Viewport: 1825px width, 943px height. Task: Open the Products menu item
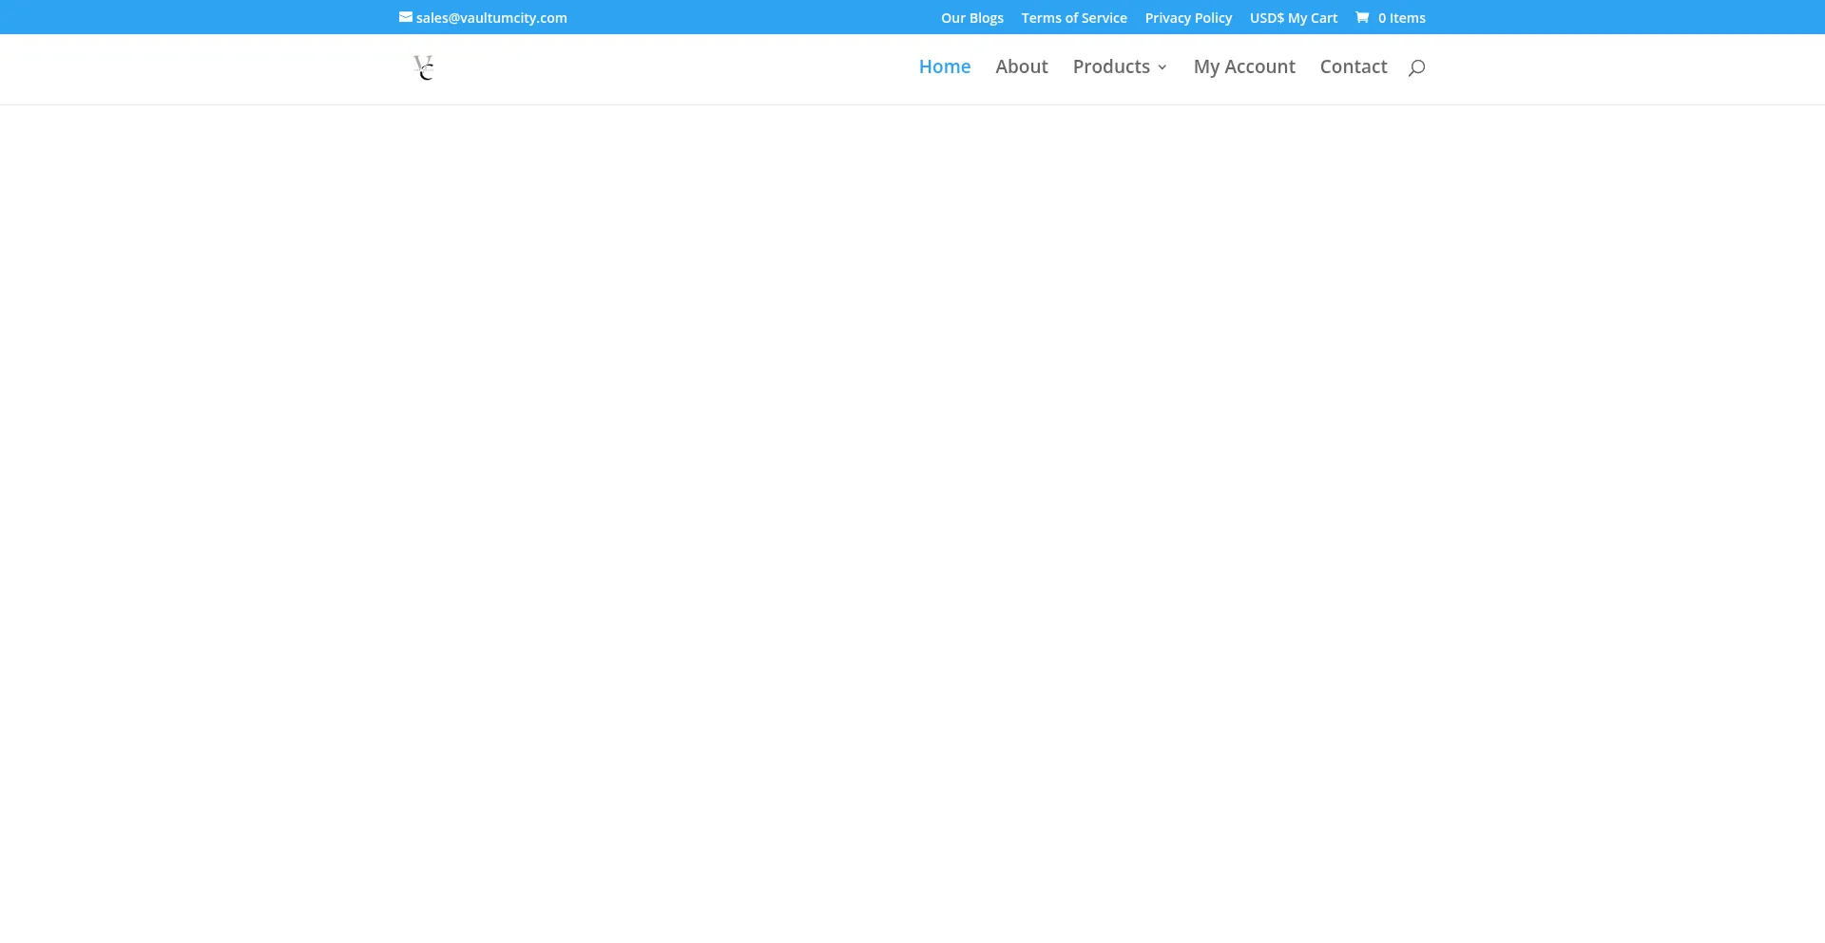tap(1110, 66)
